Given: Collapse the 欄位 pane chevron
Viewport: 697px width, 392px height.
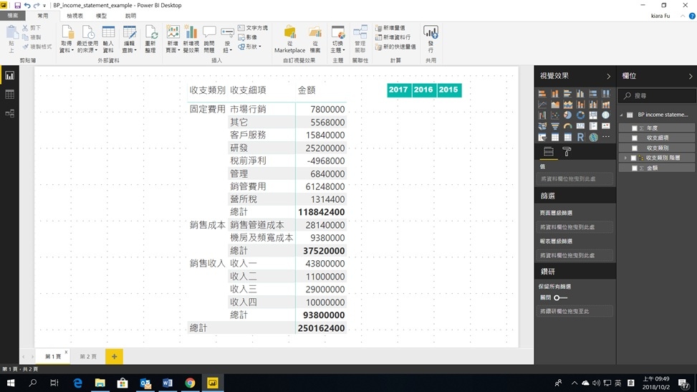Looking at the screenshot, I should point(691,77).
